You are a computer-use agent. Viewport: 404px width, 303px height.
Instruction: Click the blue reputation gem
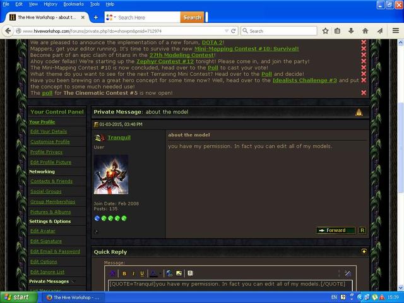(97, 218)
